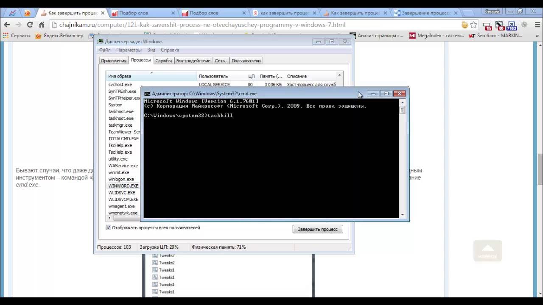Image resolution: width=543 pixels, height=305 pixels.
Task: Select the taskmgr.exe process
Action: [x=120, y=125]
